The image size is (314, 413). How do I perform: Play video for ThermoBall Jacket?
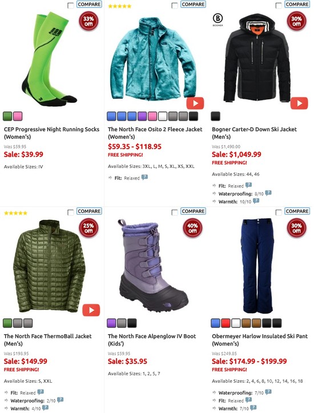91,310
